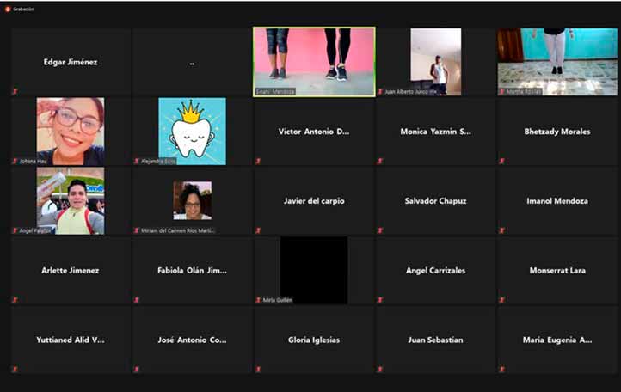621x392 pixels.
Task: Click muted mic icon on Victor Antonio tile
Action: 258,161
